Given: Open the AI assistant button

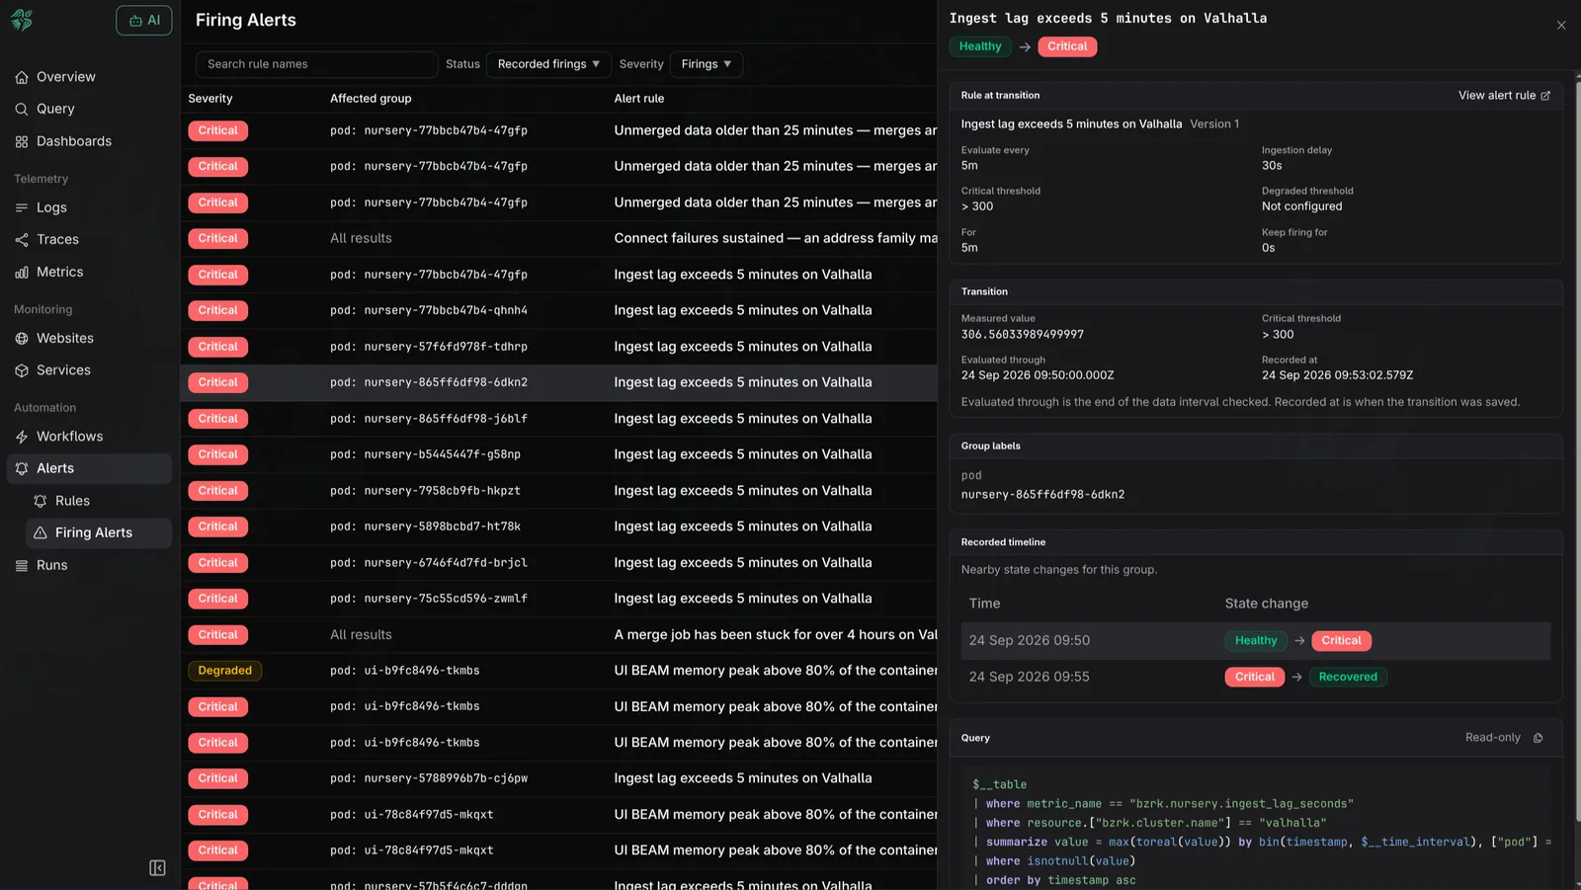Looking at the screenshot, I should [144, 20].
